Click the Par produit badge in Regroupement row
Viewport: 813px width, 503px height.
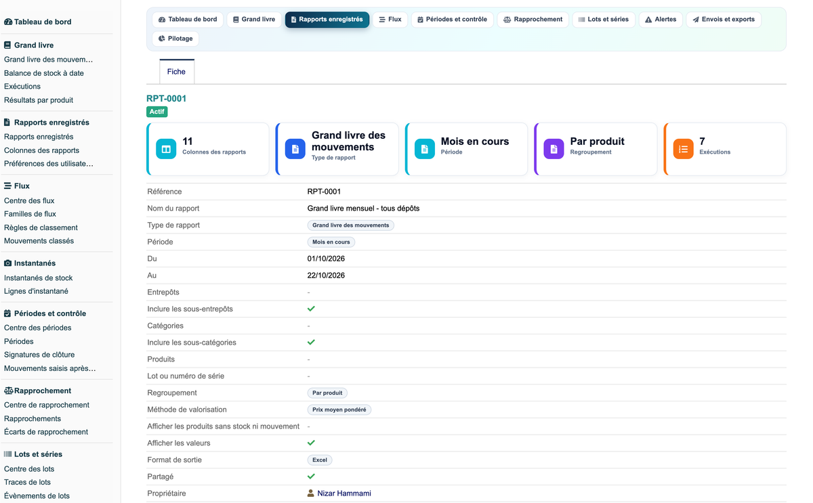pos(327,393)
